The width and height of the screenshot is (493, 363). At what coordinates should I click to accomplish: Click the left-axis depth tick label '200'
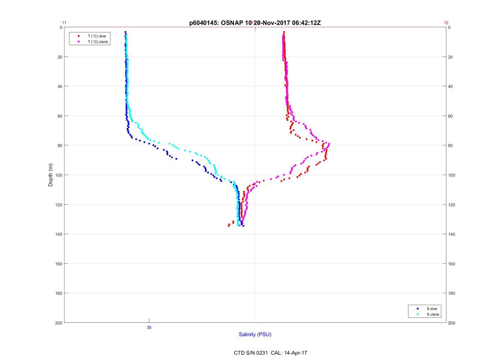click(58, 323)
